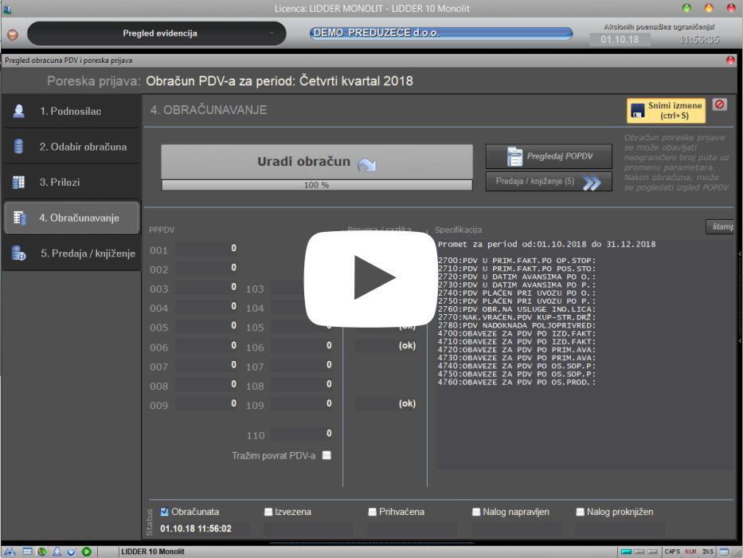The height and width of the screenshot is (558, 743).
Task: Click the globe icon in bottom status bar
Action: click(42, 552)
